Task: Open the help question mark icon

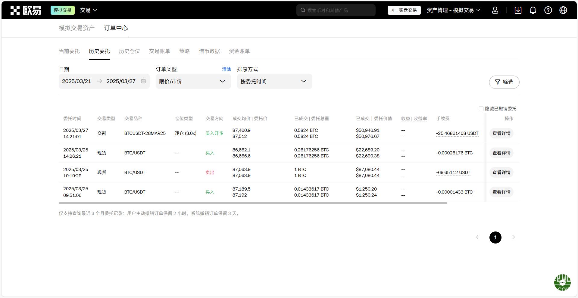Action: (548, 10)
